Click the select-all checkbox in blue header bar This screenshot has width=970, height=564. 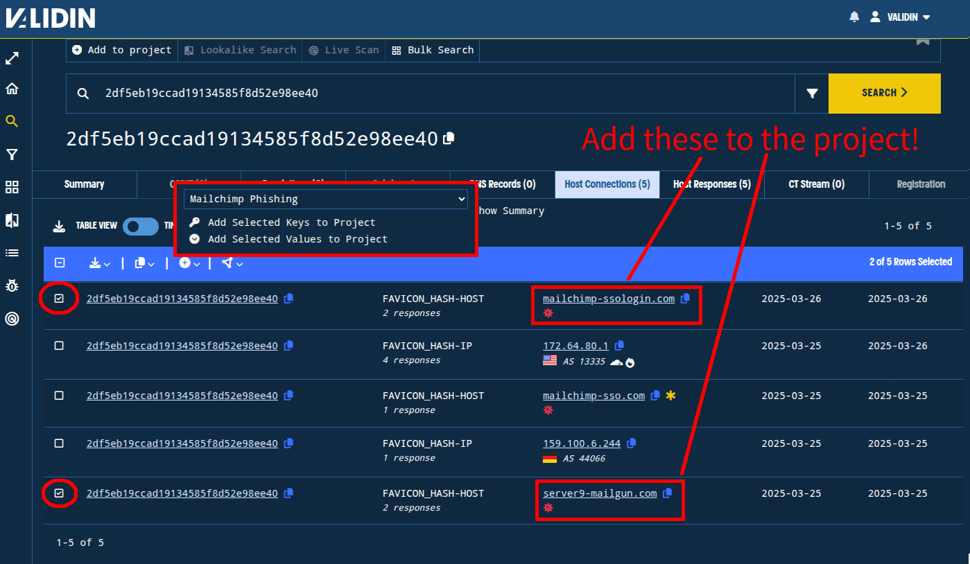point(60,263)
